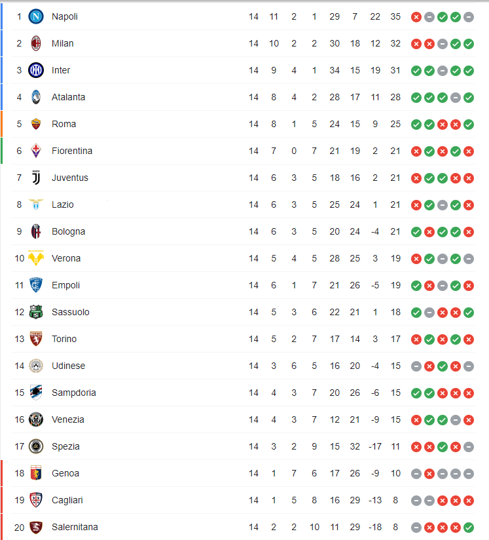This screenshot has height=540, width=489.
Task: Select the Inter team logo
Action: (x=36, y=70)
